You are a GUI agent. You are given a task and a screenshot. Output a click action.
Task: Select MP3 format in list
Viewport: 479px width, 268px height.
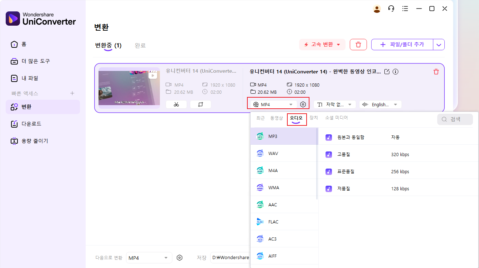284,136
